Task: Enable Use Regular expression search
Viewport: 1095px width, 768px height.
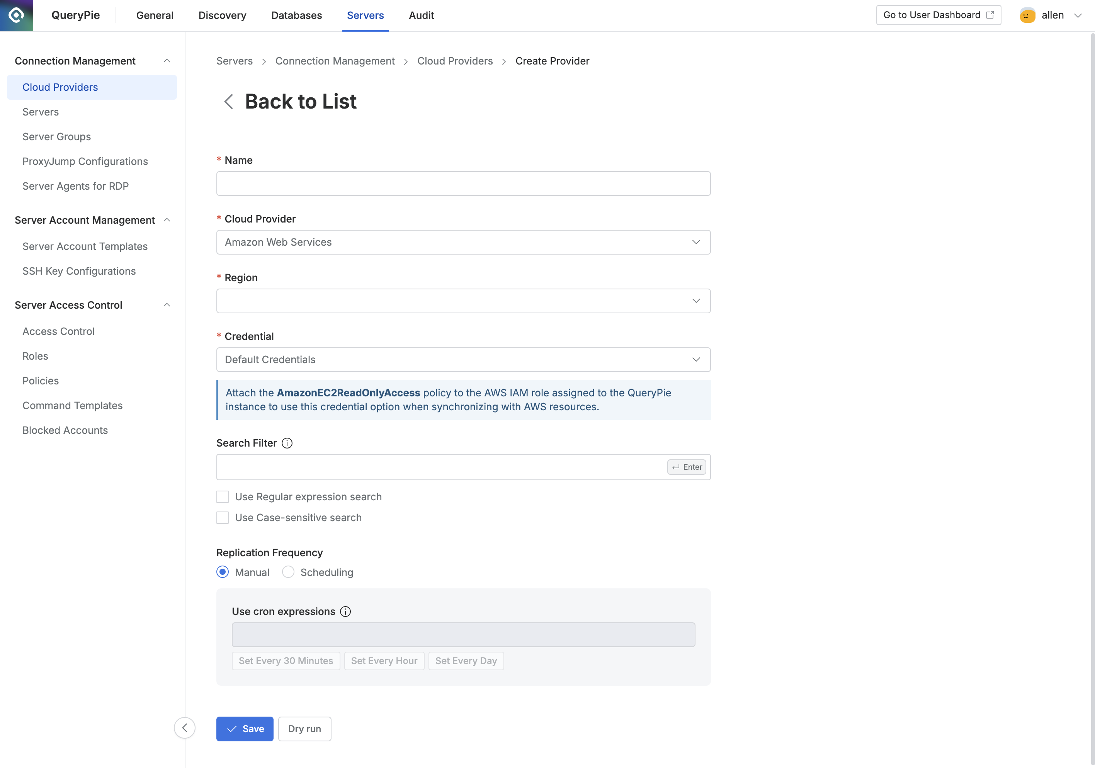Action: click(x=223, y=497)
